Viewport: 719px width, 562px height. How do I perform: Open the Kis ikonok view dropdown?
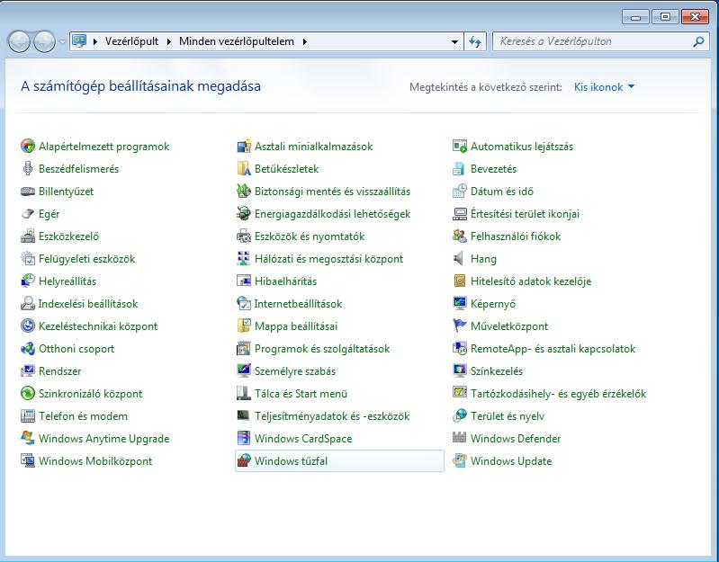click(x=604, y=87)
